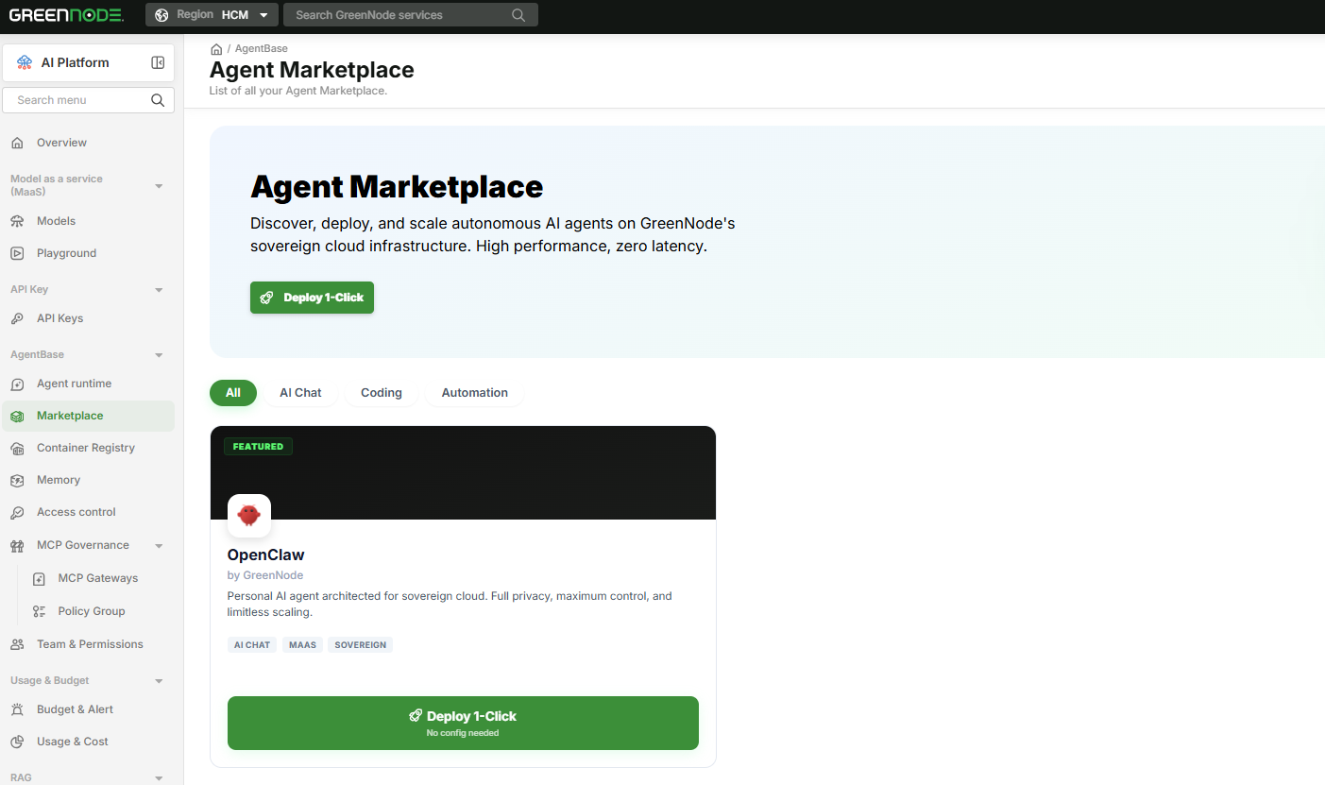
Task: Click the Access control icon
Action: coord(17,512)
